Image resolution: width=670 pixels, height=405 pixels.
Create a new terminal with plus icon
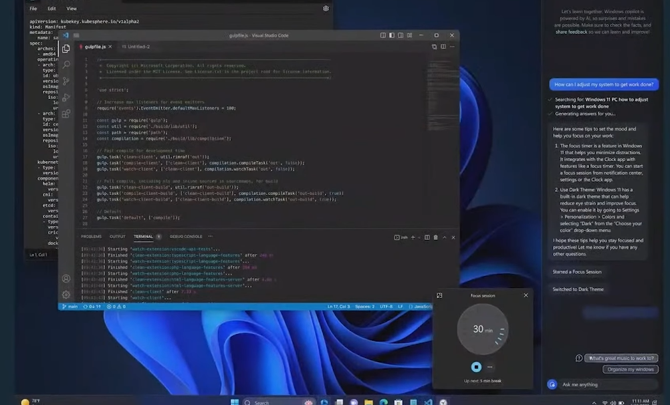click(x=413, y=237)
